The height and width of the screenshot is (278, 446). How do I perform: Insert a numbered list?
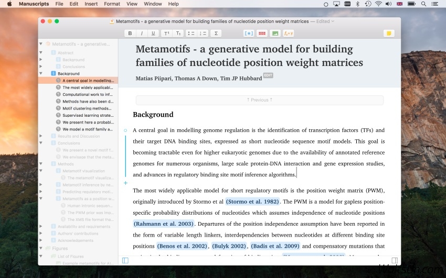(x=203, y=34)
